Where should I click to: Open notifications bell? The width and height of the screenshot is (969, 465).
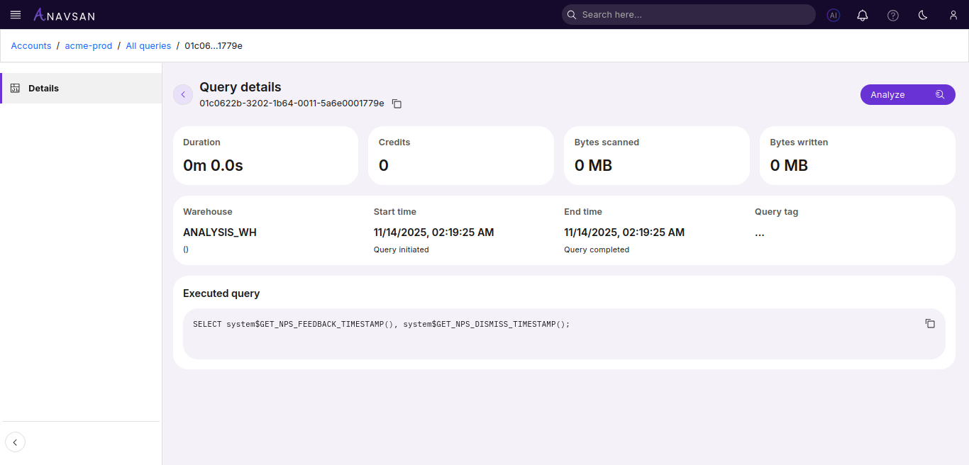tap(863, 15)
